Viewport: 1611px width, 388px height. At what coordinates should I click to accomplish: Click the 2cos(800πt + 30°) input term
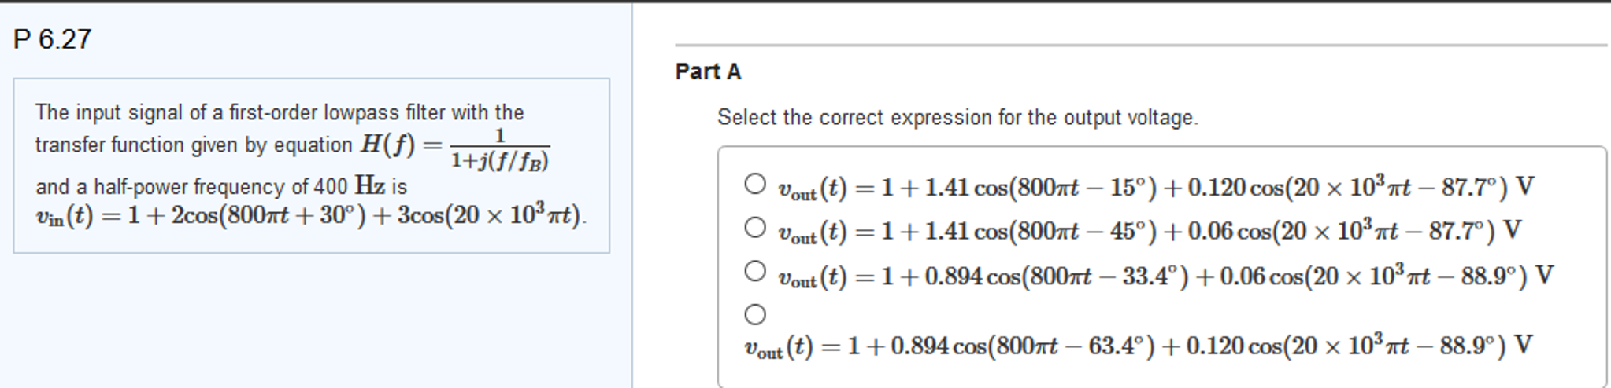click(268, 215)
